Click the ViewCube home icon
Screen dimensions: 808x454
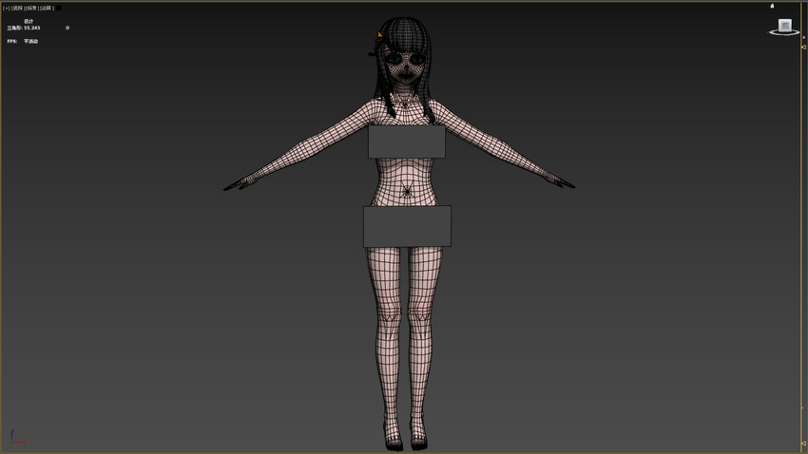tap(772, 7)
